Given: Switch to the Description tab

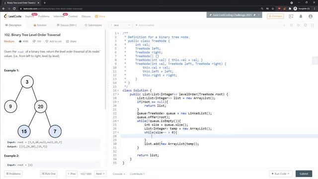Looking at the screenshot, I should click(13, 25).
